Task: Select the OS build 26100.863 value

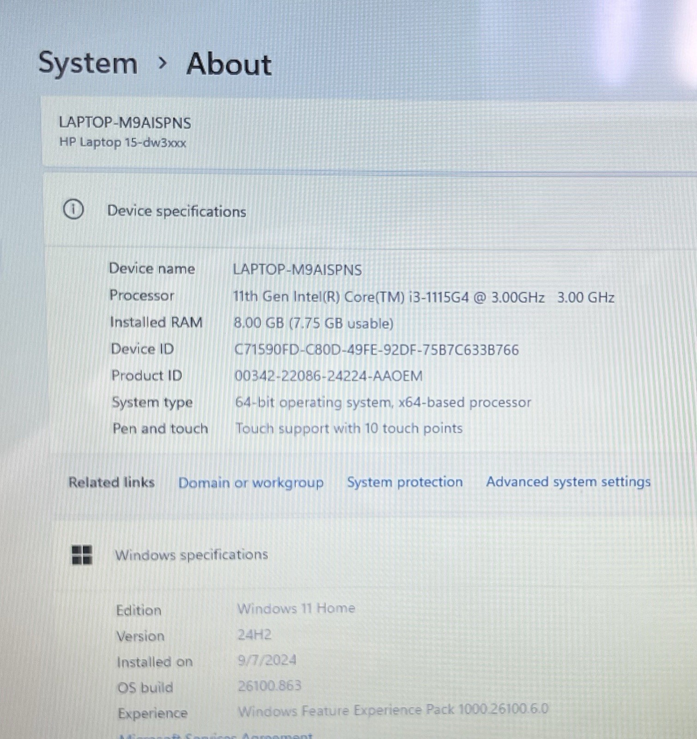Action: click(270, 685)
